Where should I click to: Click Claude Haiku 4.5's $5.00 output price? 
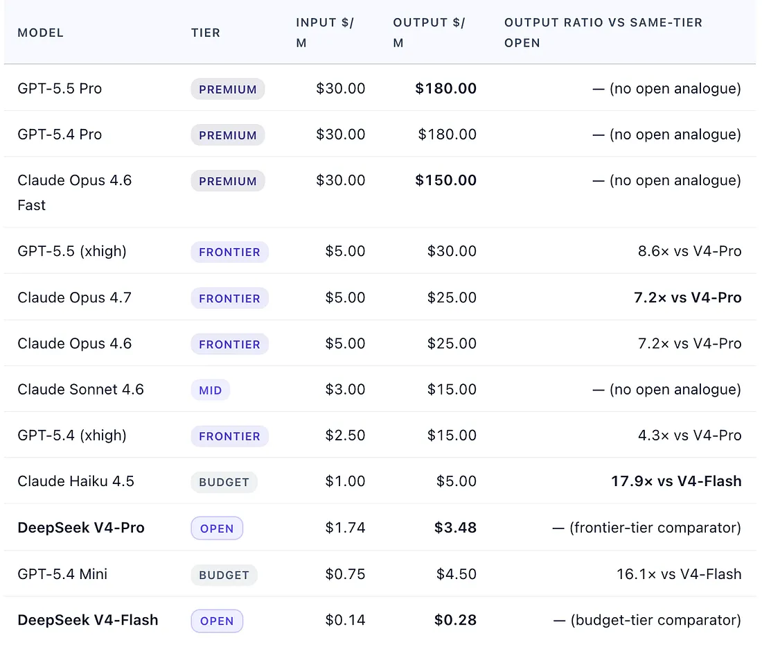tap(457, 481)
